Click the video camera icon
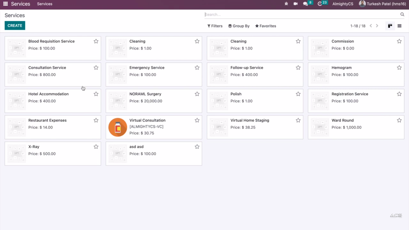 pyautogui.click(x=296, y=4)
